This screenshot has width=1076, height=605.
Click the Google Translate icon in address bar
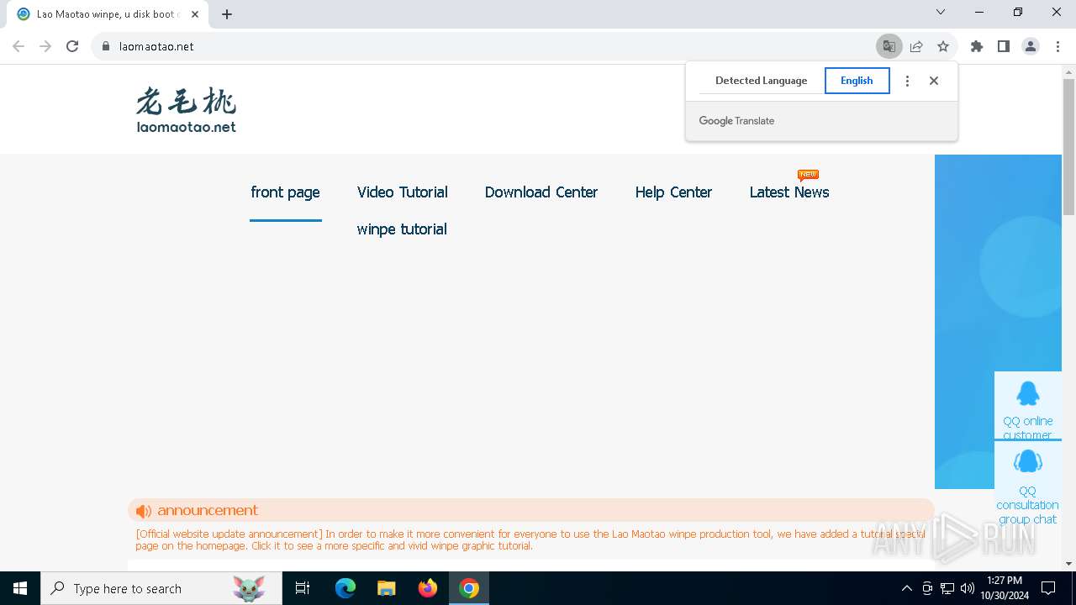889,46
